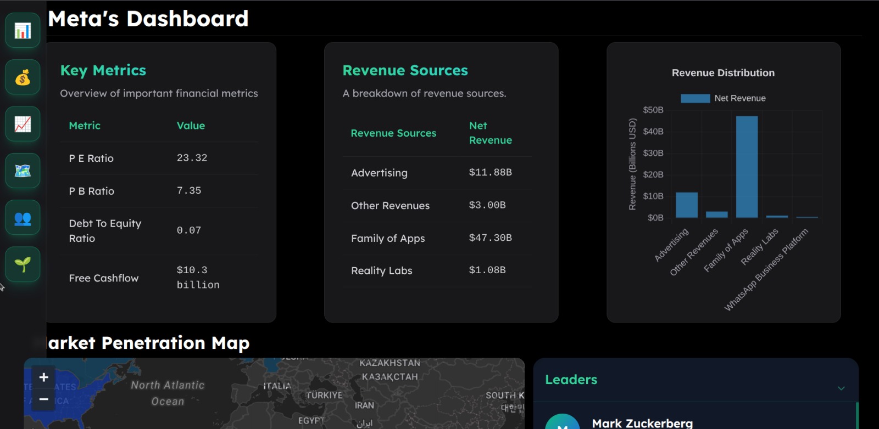Open the money bag sidebar icon
Image resolution: width=879 pixels, height=429 pixels.
coord(23,77)
